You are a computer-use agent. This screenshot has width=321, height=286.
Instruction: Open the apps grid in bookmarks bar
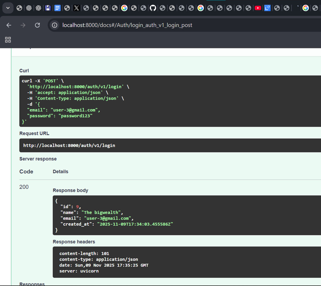click(8, 40)
